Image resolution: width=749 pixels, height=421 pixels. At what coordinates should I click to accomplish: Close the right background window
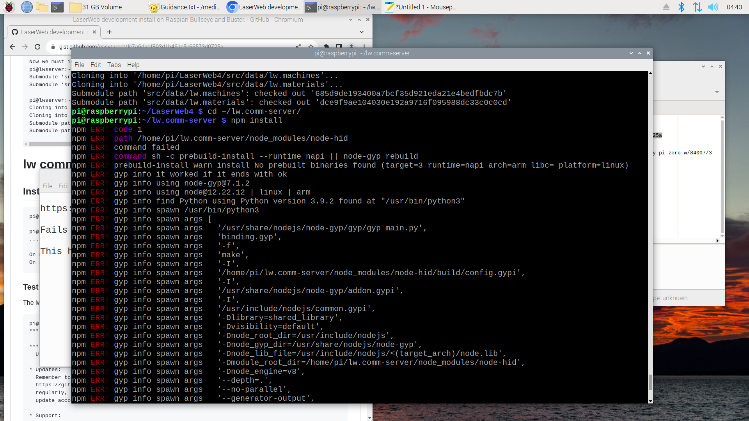coord(721,66)
